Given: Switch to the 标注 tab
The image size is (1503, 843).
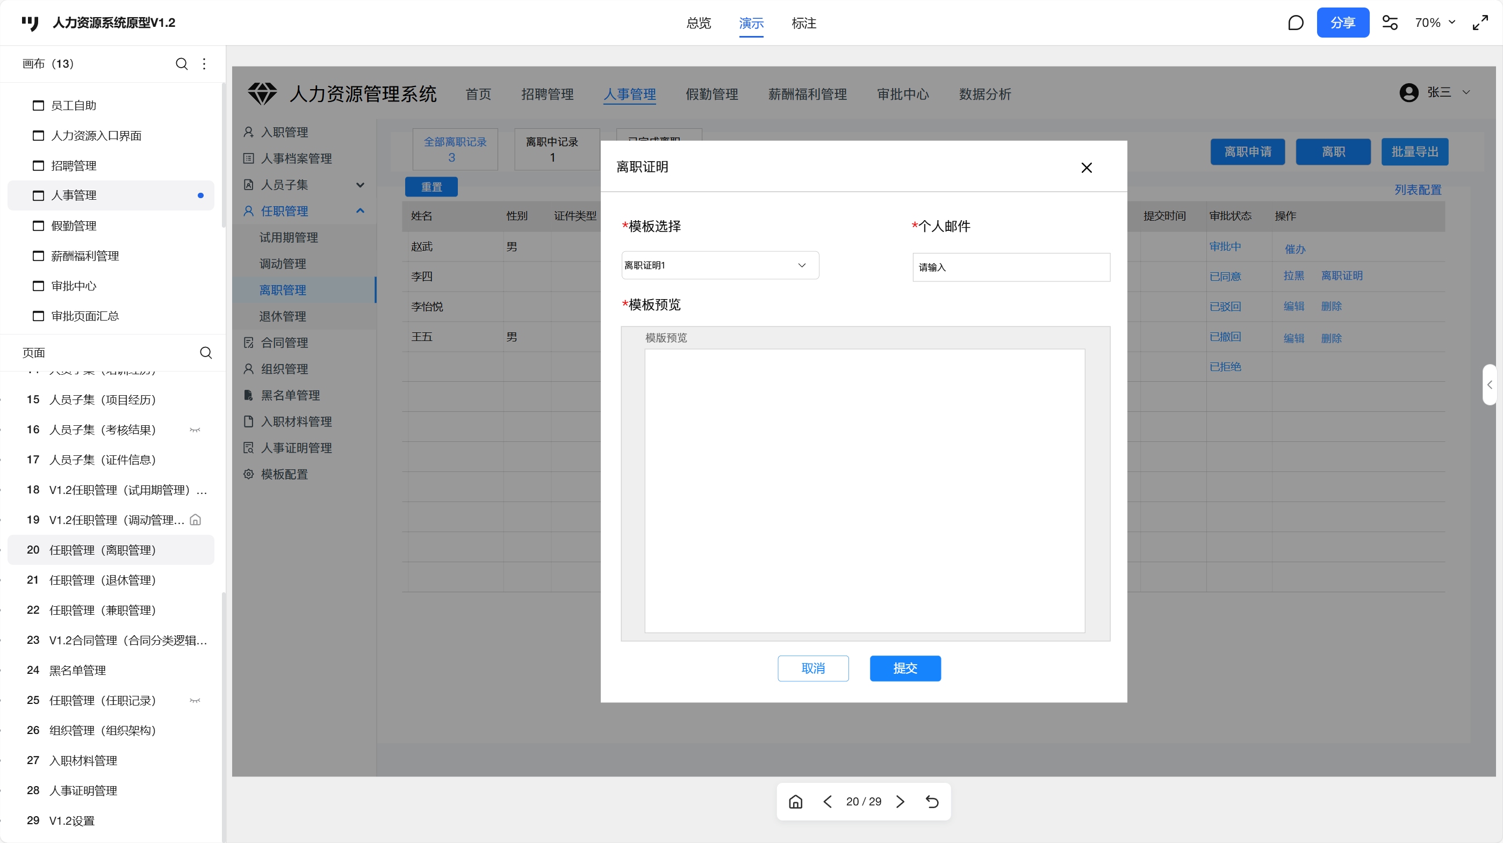Looking at the screenshot, I should (803, 23).
